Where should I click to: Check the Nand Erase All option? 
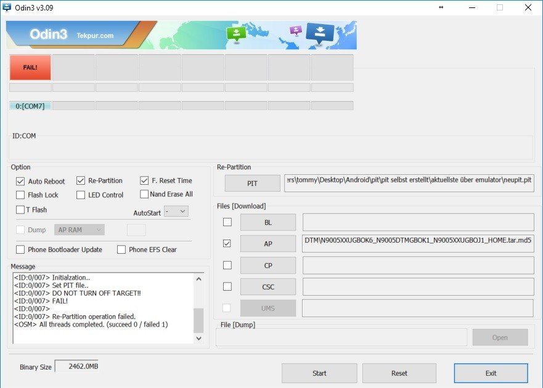coord(144,194)
